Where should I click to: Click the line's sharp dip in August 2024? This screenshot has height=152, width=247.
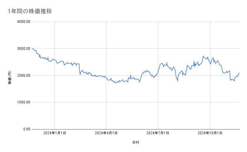(178, 81)
